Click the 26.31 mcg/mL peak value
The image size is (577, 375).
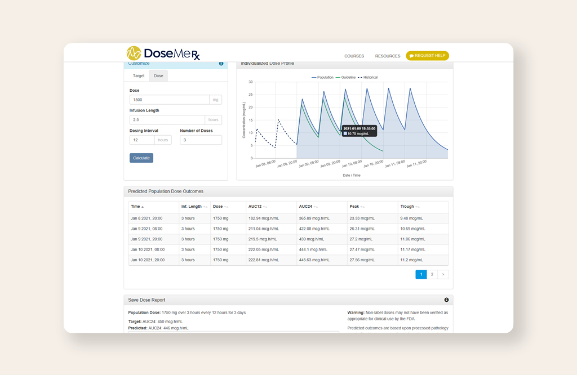(362, 229)
